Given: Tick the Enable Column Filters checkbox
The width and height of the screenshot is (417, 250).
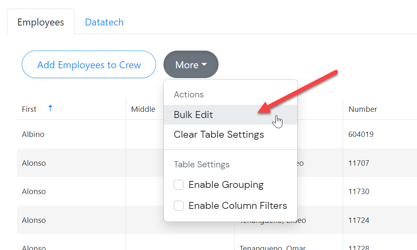Looking at the screenshot, I should [x=179, y=206].
